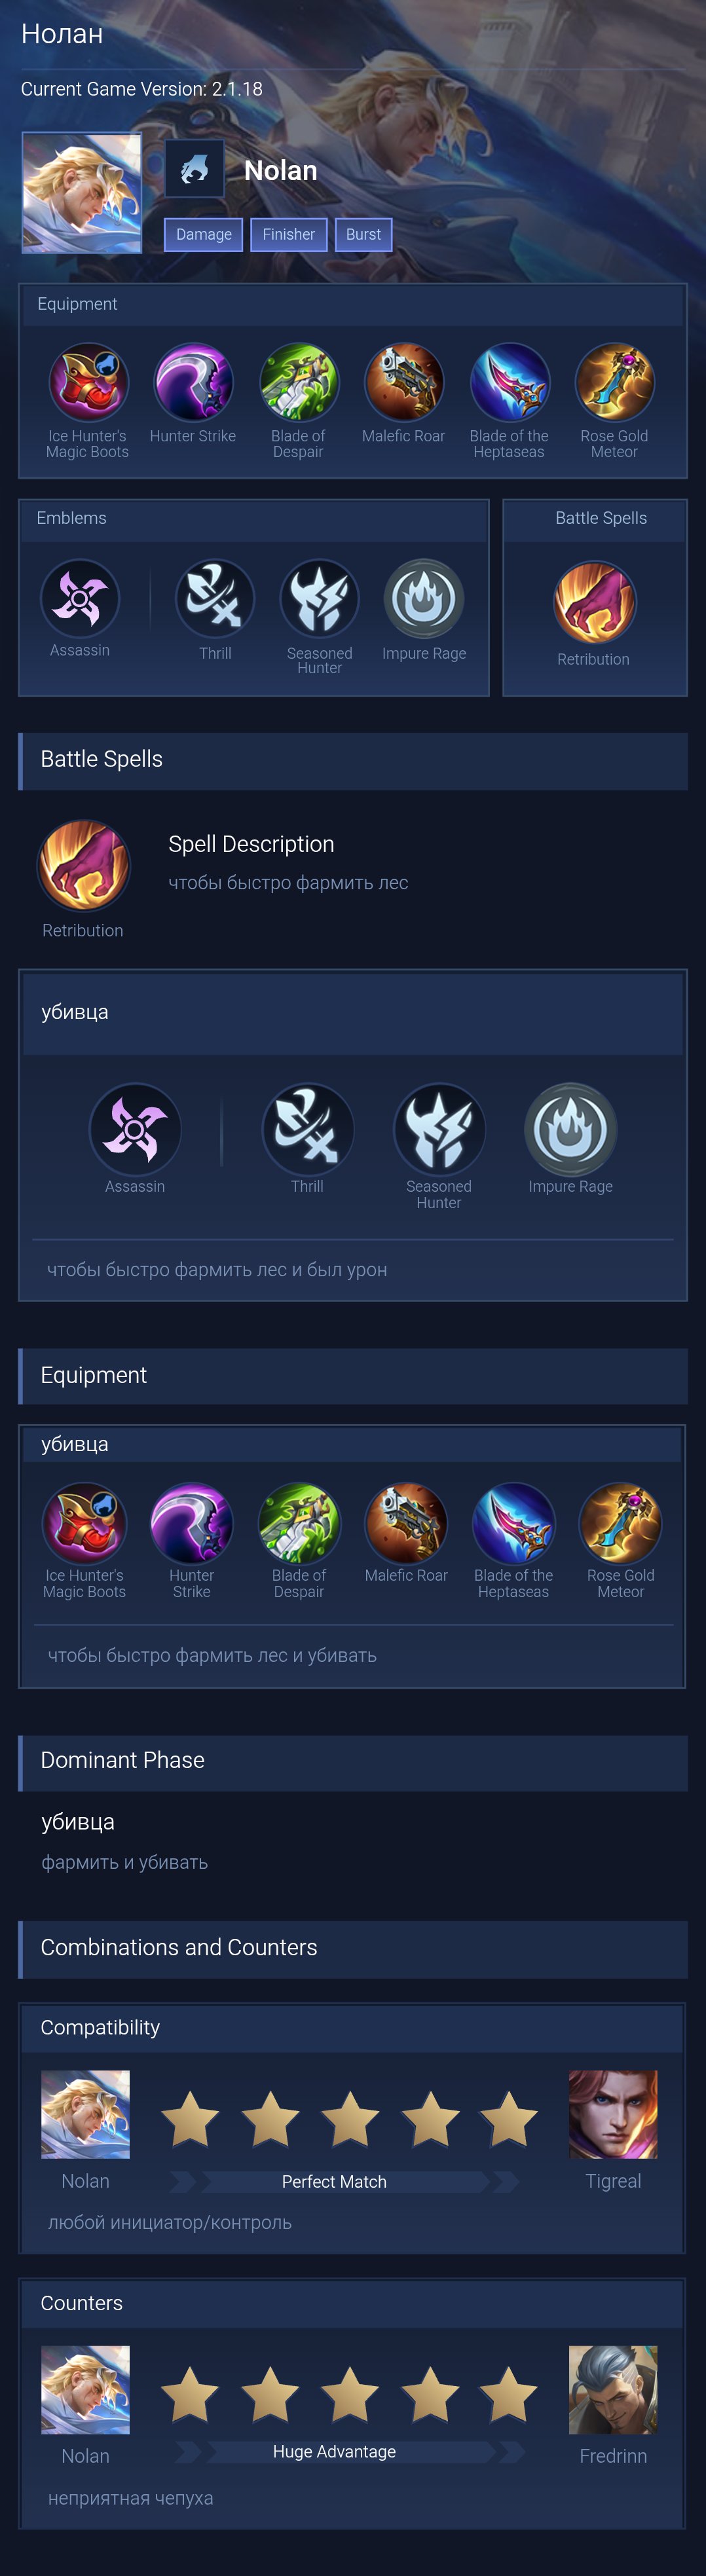
Task: Click the Malefic Roar item in top Equipment
Action: click(x=404, y=382)
